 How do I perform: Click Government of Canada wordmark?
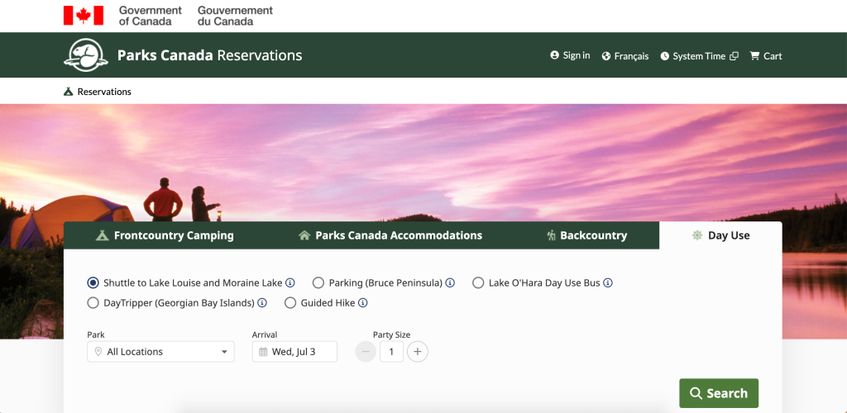pos(151,16)
